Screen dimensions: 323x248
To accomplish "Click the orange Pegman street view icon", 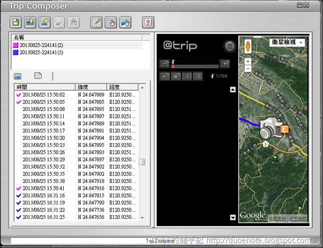I will pos(248,47).
